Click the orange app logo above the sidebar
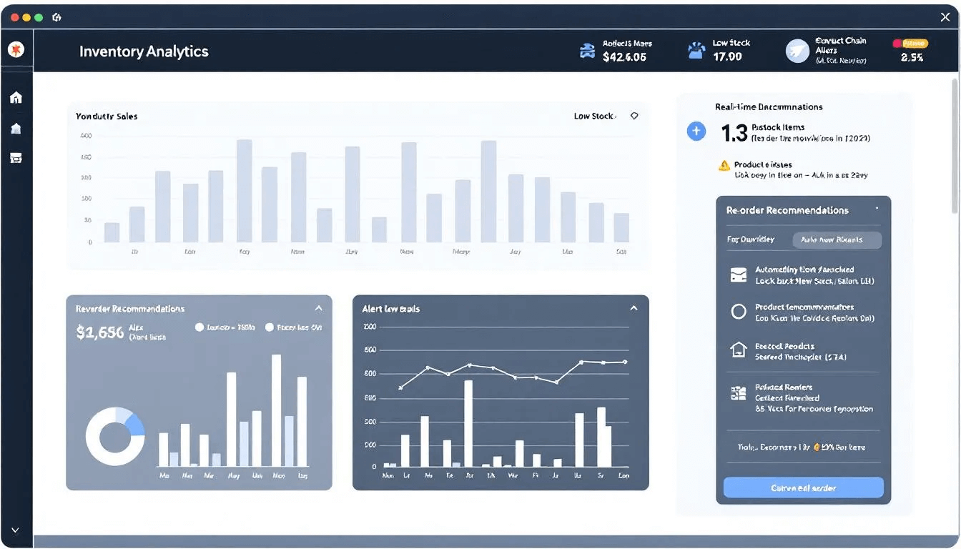The height and width of the screenshot is (549, 961). pyautogui.click(x=16, y=49)
